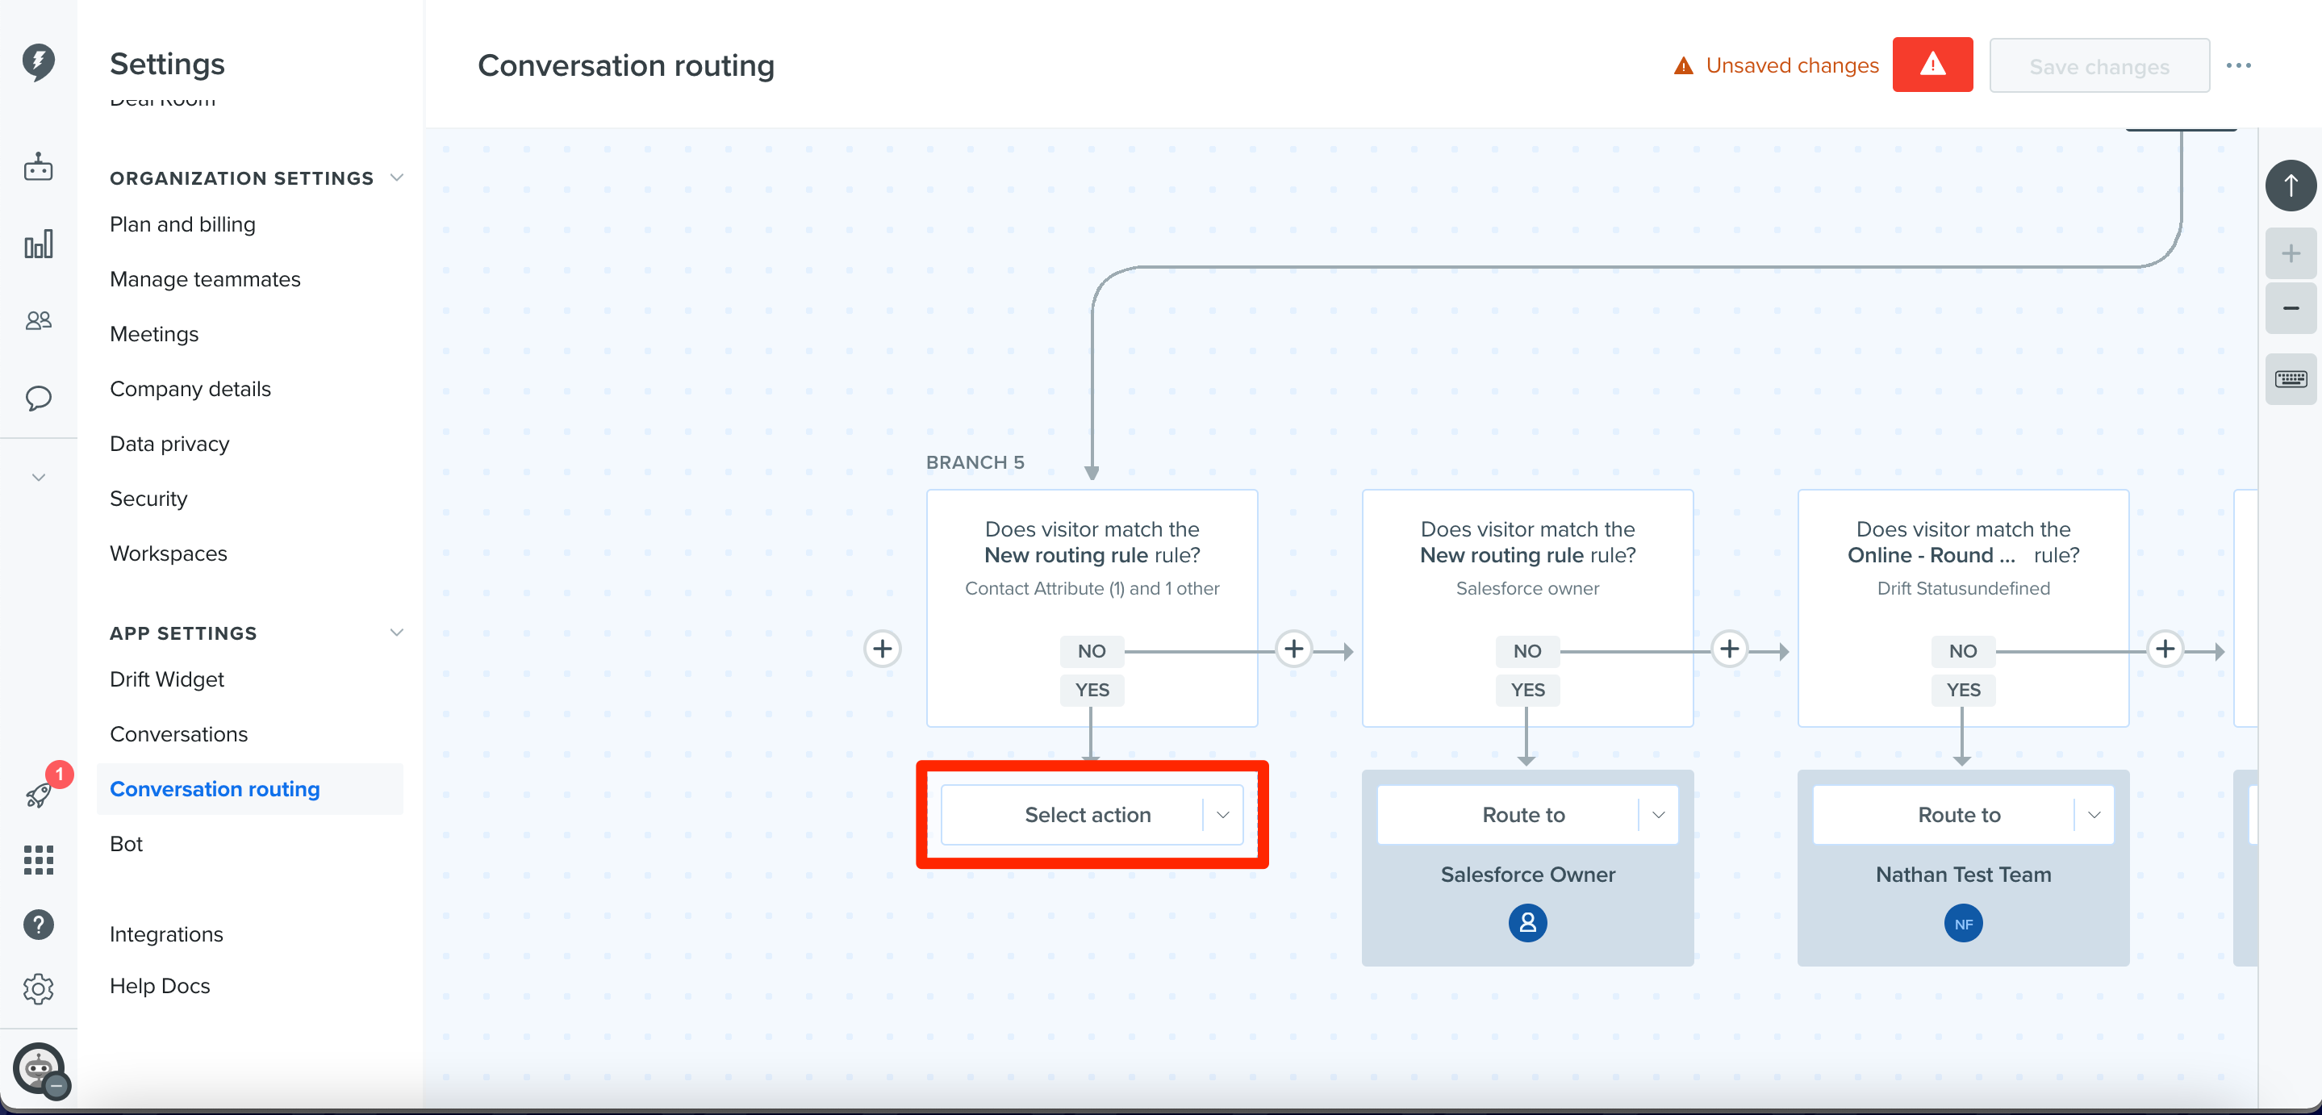This screenshot has height=1115, width=2322.
Task: Click the red warning alert button
Action: (x=1932, y=65)
